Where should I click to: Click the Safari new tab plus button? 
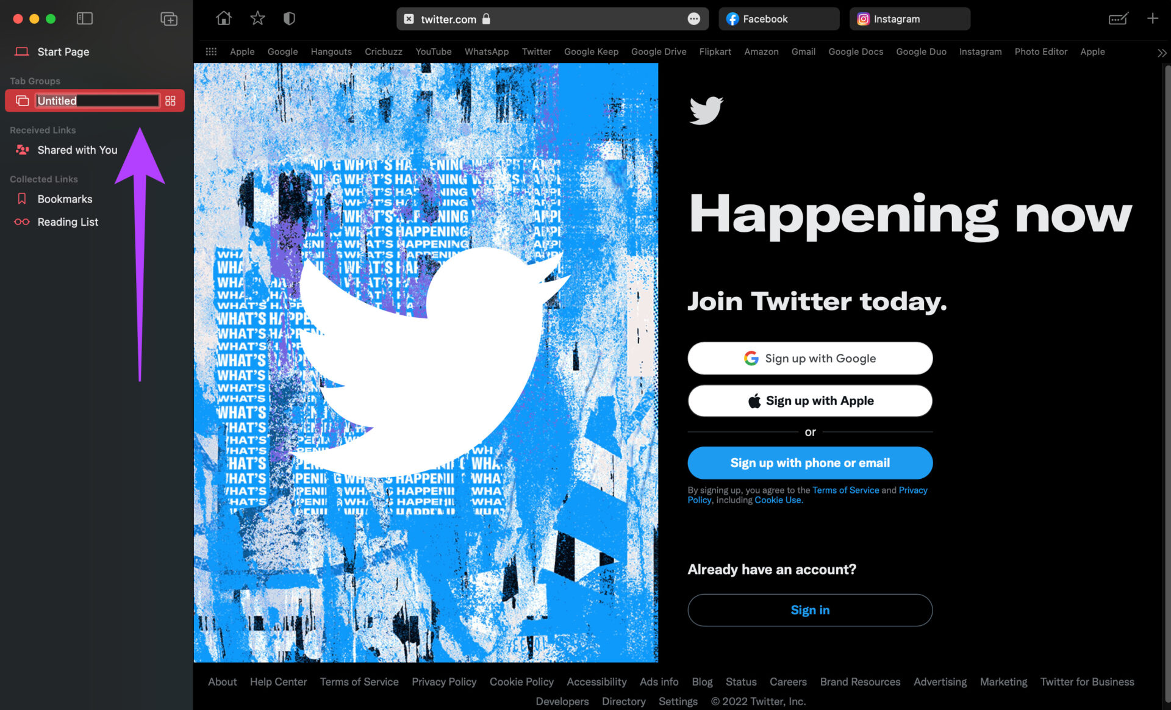coord(1153,18)
